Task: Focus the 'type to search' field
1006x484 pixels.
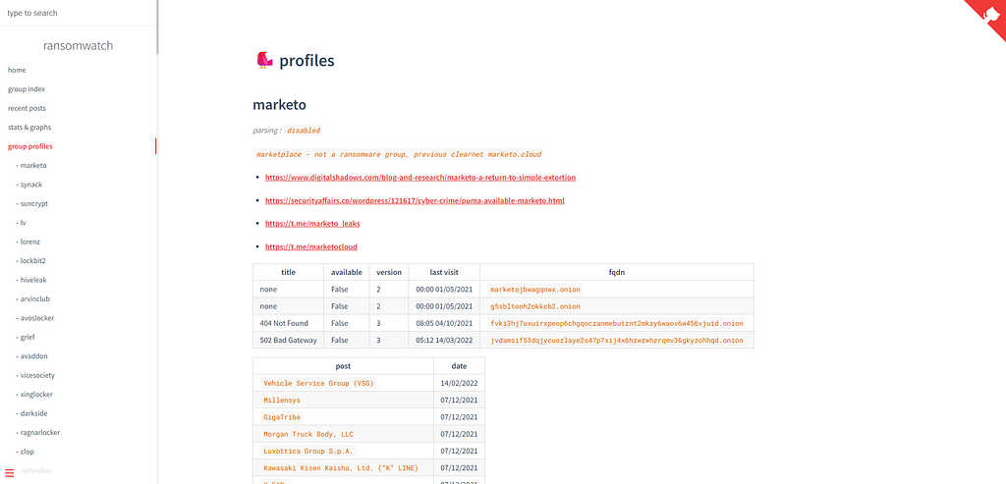Action: (78, 13)
